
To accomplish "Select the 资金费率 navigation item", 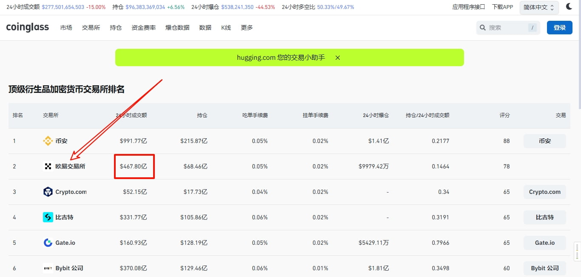I will (x=143, y=27).
